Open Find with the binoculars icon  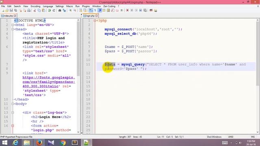[x=60, y=11]
